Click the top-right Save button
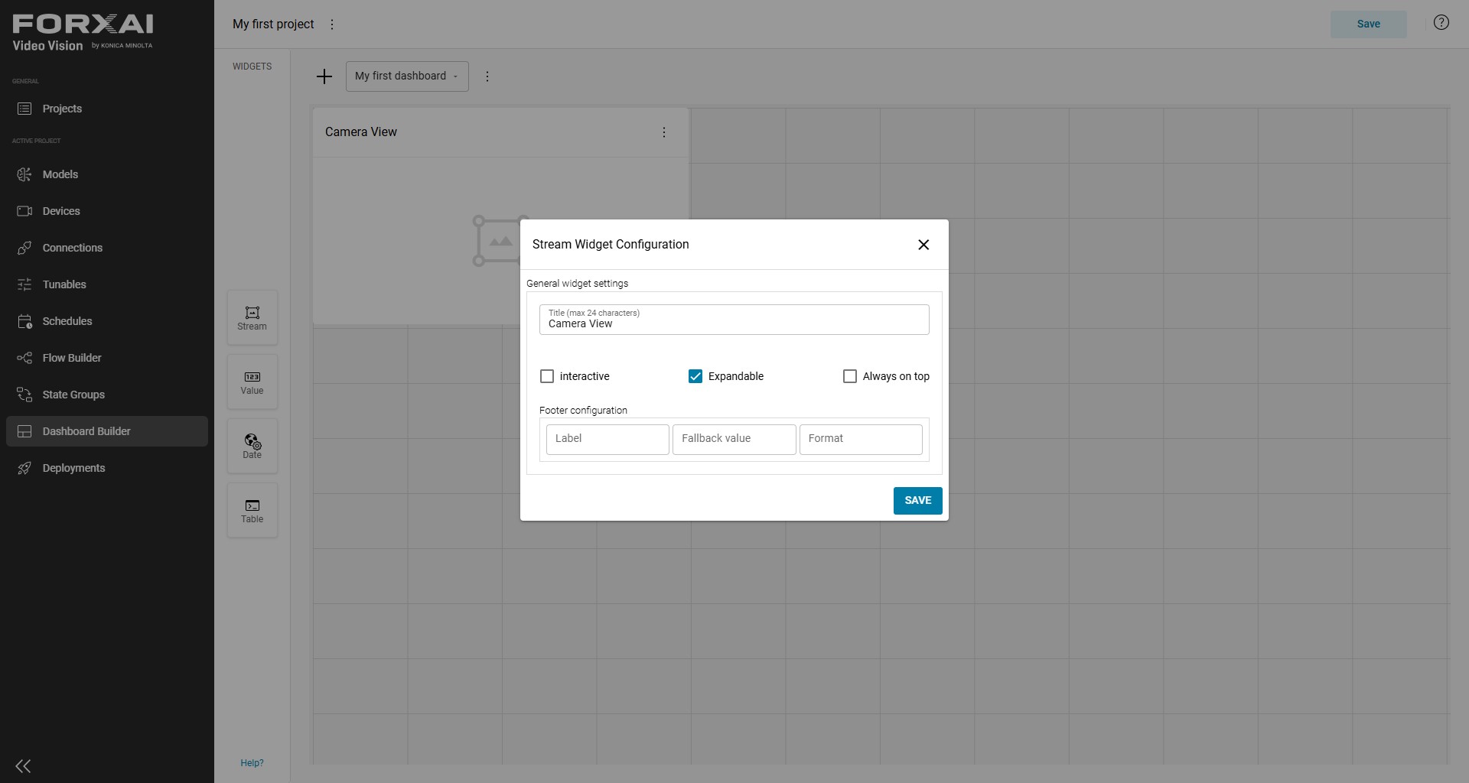Screen dimensions: 1469x783 coord(1369,24)
